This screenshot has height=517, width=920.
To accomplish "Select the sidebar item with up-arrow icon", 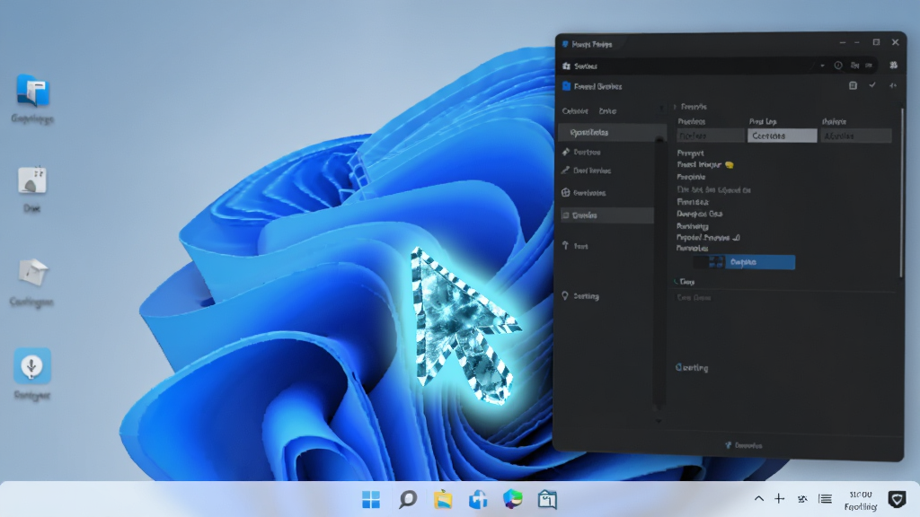I will 607,246.
